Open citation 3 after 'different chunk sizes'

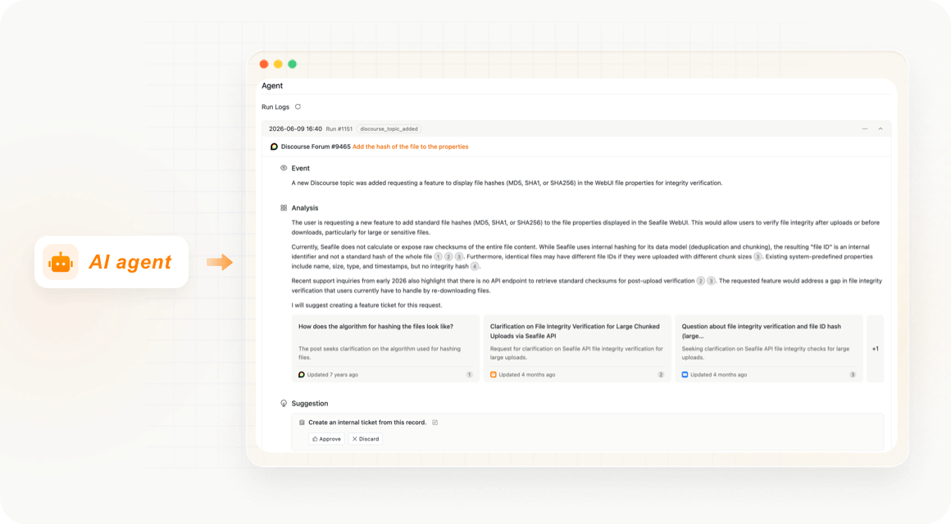click(x=758, y=257)
